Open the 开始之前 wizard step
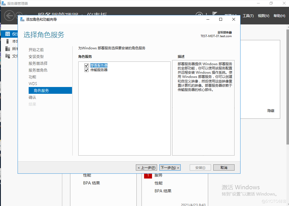The width and height of the screenshot is (289, 206). 36,50
